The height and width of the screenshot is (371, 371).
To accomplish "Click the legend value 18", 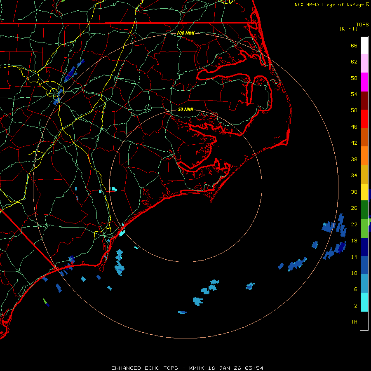I will [354, 241].
